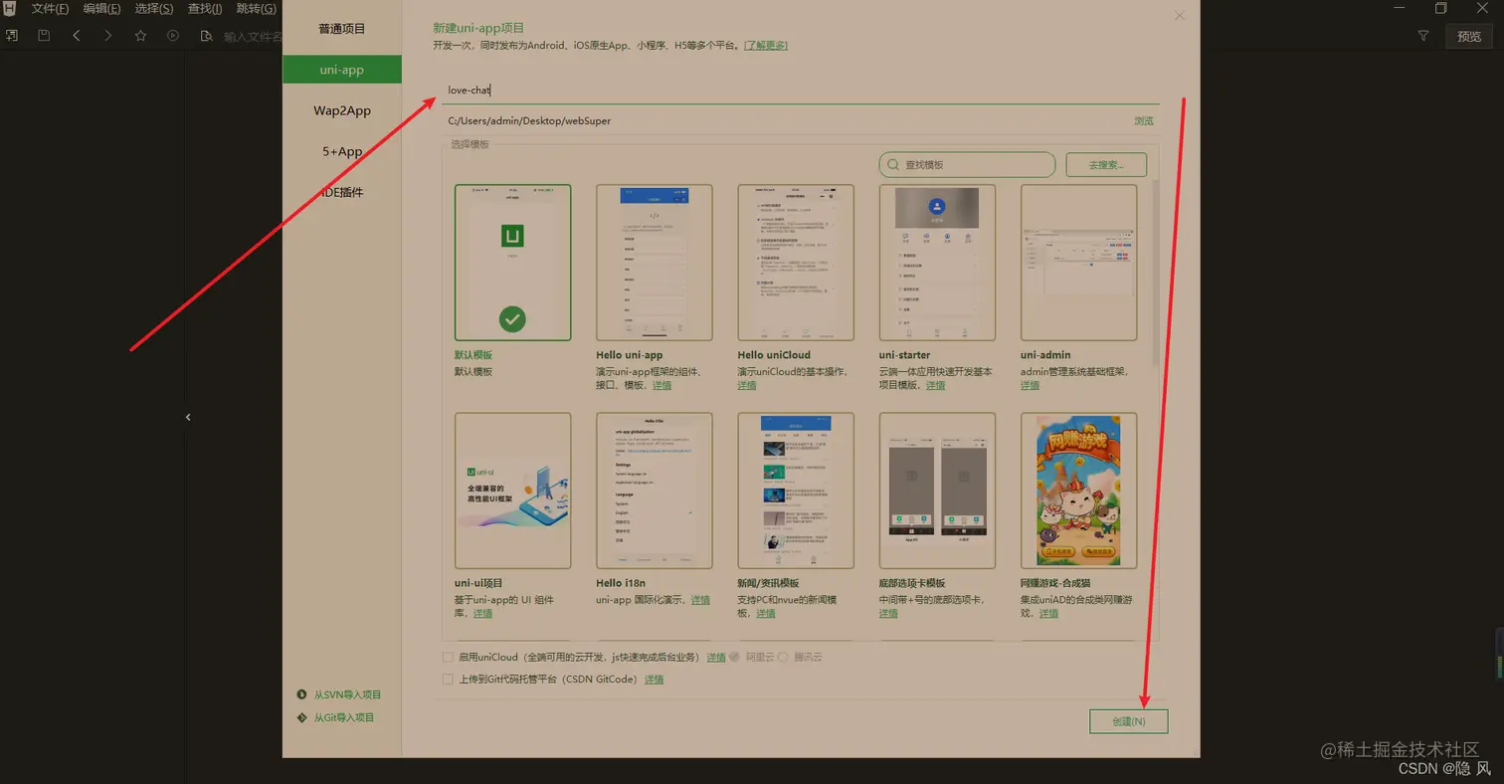
Task: Click the navigate back arrow icon
Action: click(x=77, y=36)
